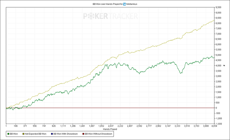
Task: Click the red BB Won Without Showdown swatch
Action: coord(83,134)
